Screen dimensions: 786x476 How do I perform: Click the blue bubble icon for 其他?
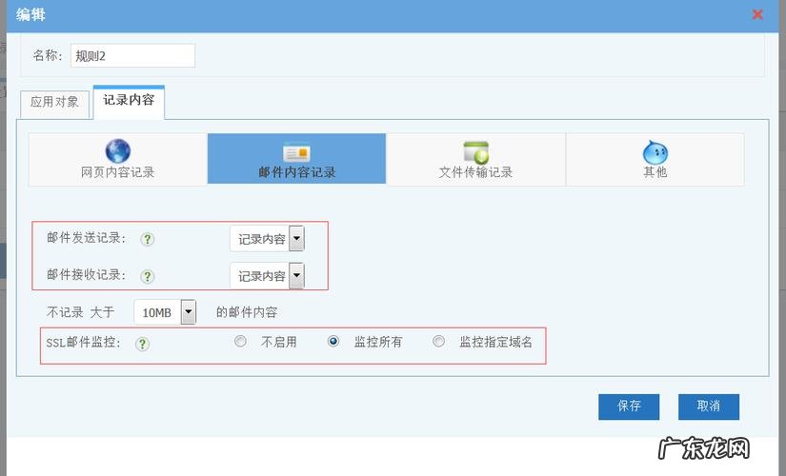click(x=655, y=151)
